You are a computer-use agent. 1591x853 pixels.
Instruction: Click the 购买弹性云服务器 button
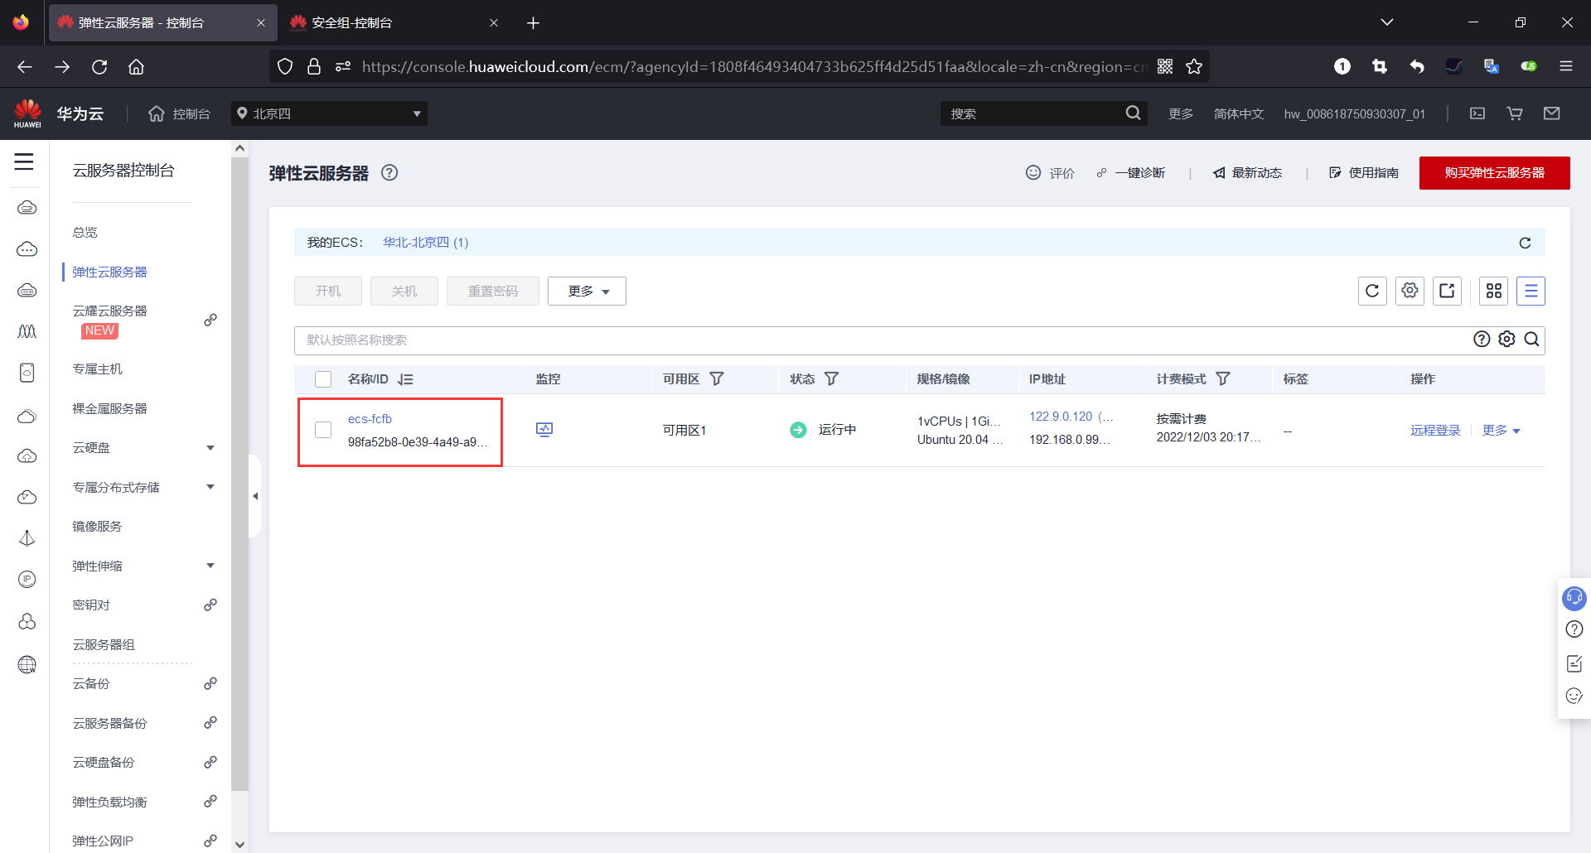point(1494,173)
